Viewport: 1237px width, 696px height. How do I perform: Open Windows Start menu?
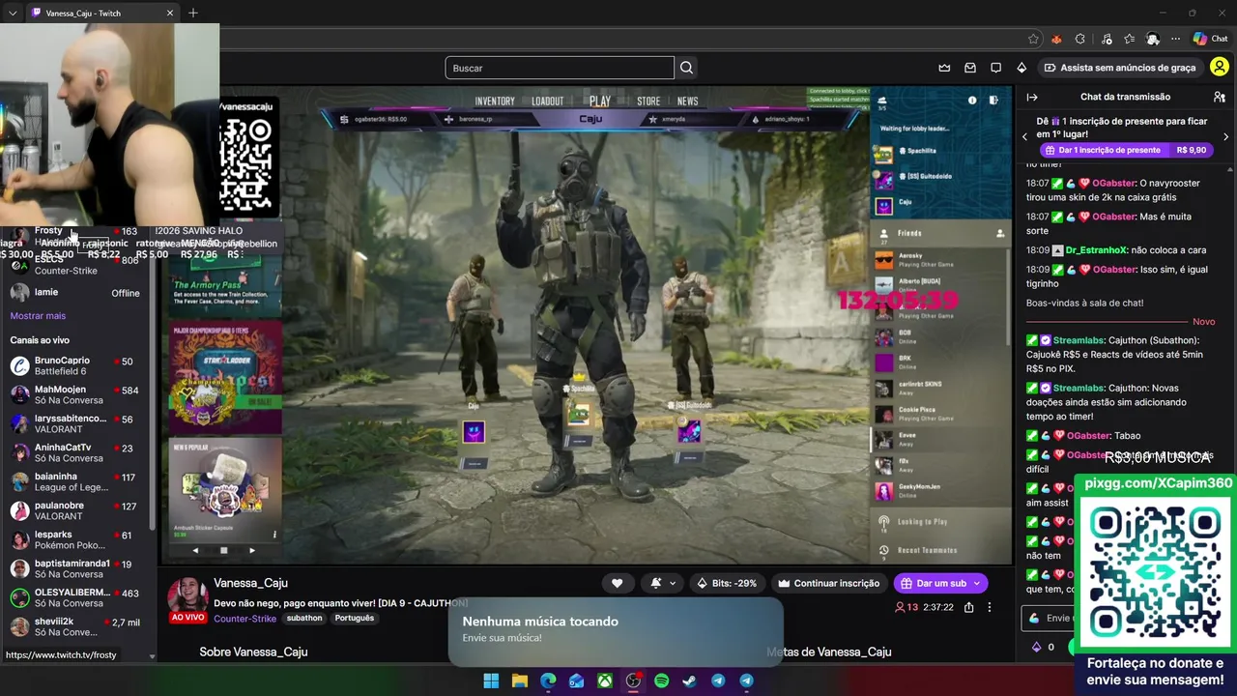coord(491,681)
